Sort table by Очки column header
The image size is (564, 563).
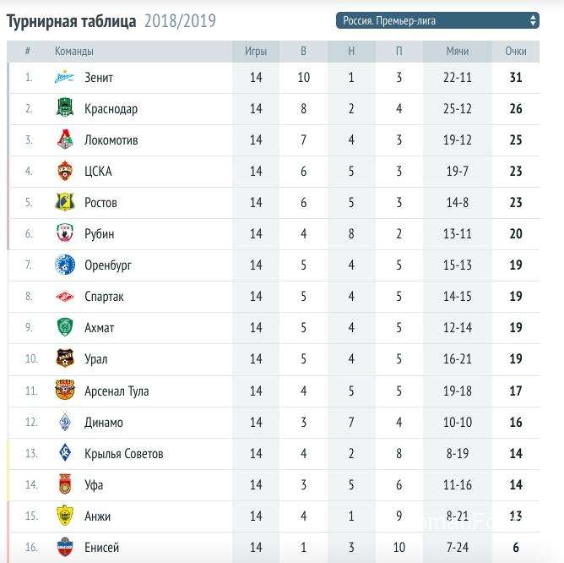tap(515, 52)
